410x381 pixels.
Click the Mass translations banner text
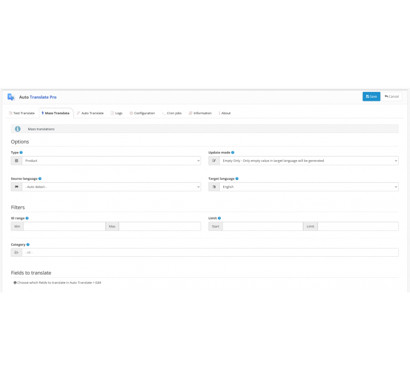point(41,129)
